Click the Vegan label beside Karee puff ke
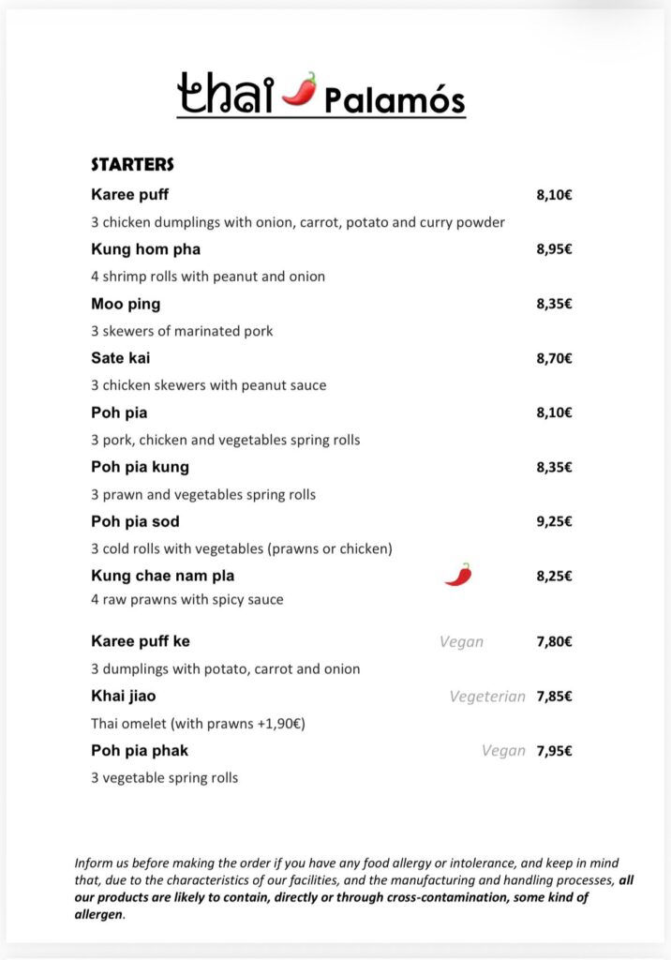Image resolution: width=671 pixels, height=960 pixels. (x=461, y=642)
